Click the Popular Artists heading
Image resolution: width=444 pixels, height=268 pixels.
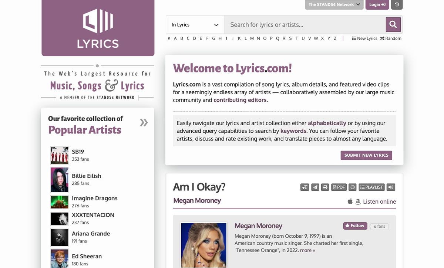pos(85,130)
